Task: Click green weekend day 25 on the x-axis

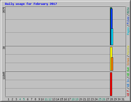Action: (100, 99)
